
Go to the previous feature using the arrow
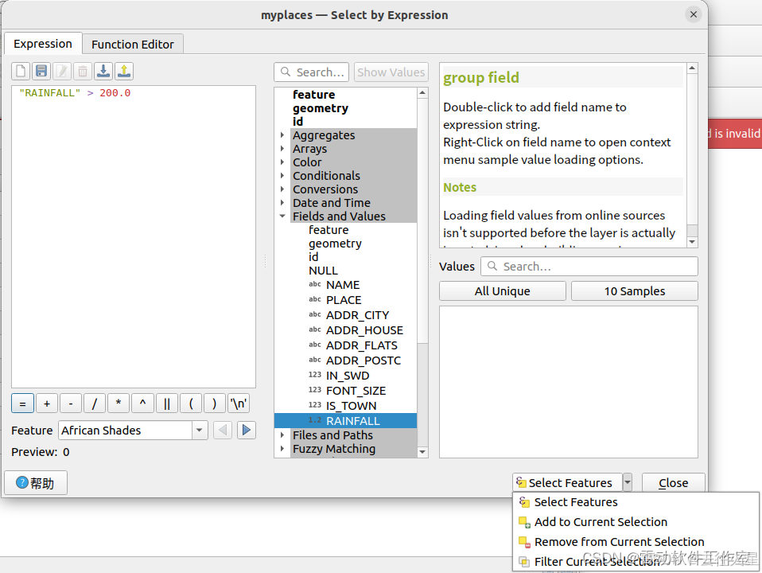223,430
